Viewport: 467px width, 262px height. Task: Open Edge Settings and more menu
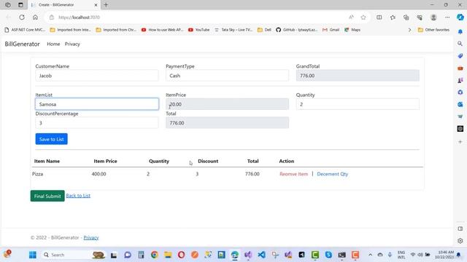point(447,17)
